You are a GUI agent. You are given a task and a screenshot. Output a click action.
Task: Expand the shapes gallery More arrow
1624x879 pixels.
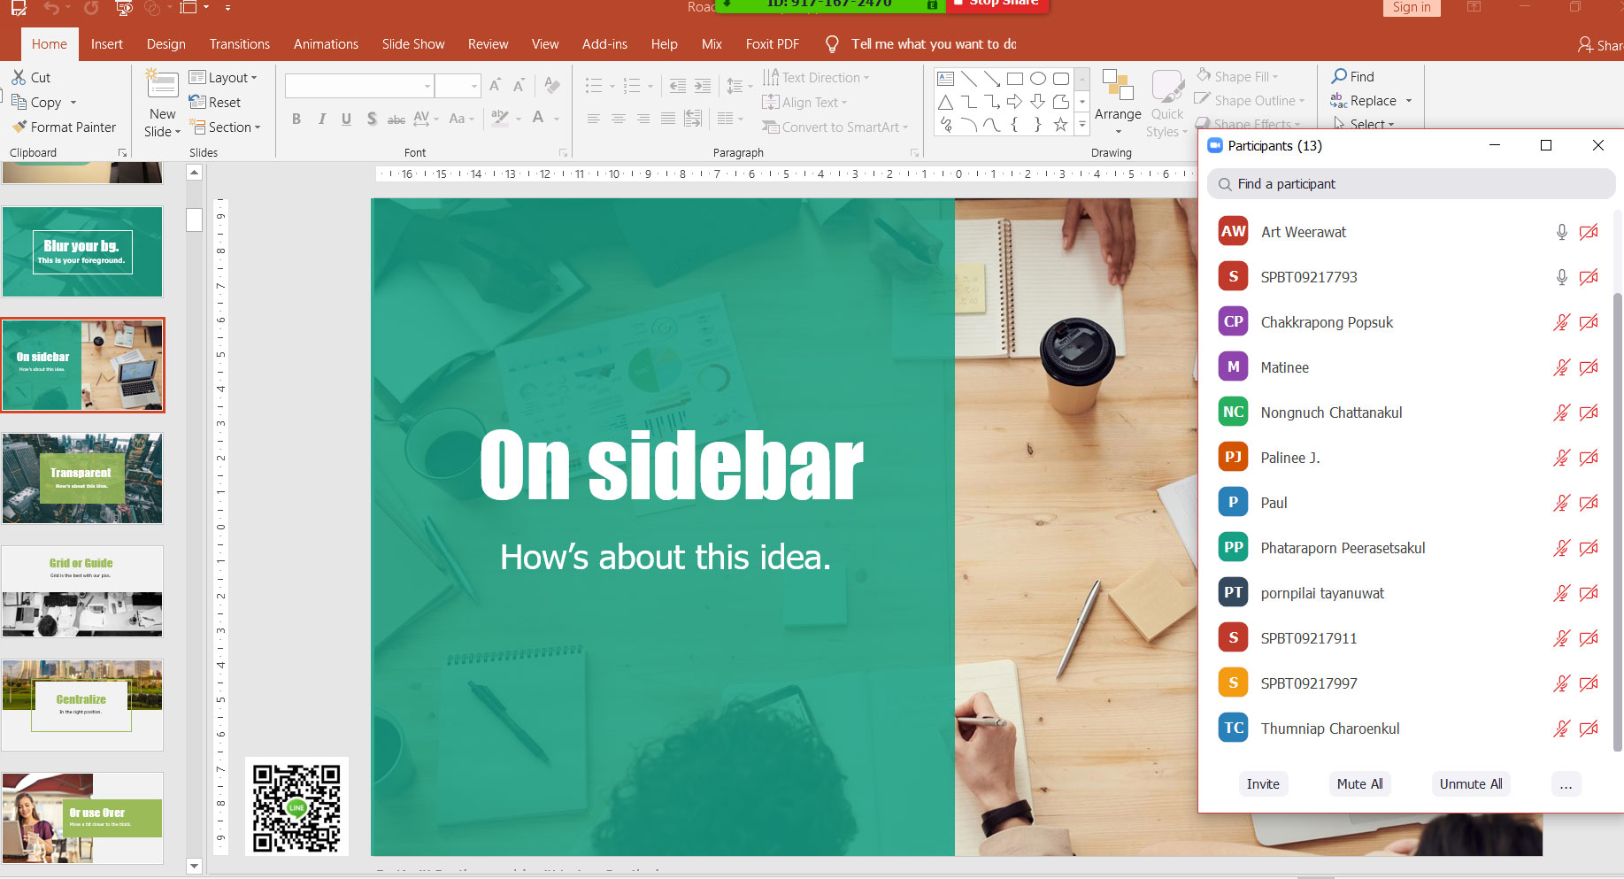[x=1081, y=125]
